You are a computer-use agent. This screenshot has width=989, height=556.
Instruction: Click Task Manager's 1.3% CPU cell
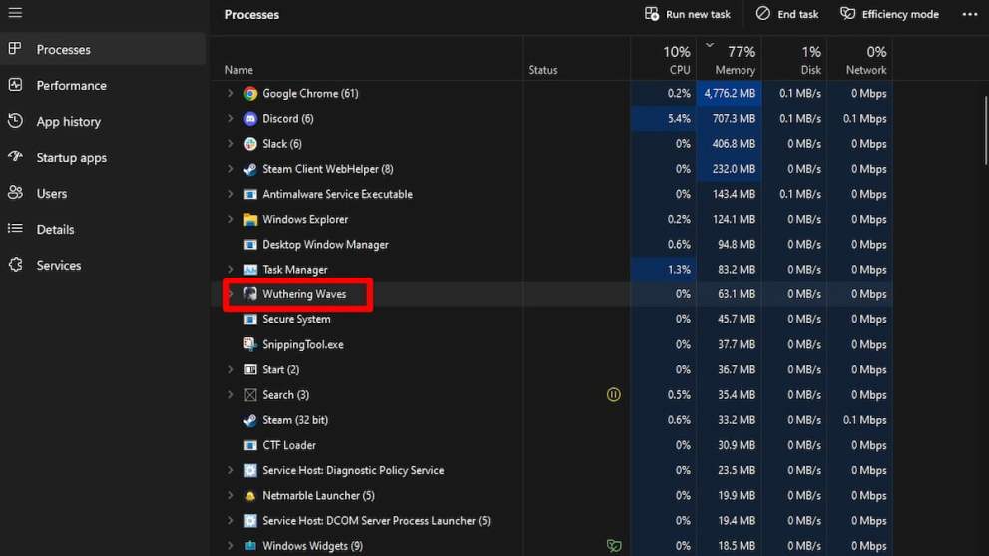point(663,270)
